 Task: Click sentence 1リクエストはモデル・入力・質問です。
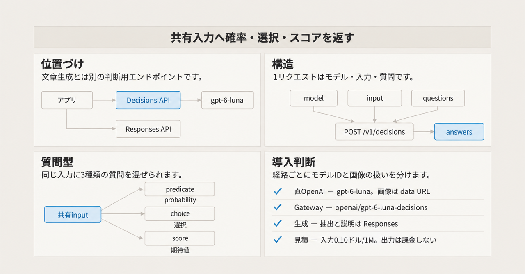pos(343,76)
